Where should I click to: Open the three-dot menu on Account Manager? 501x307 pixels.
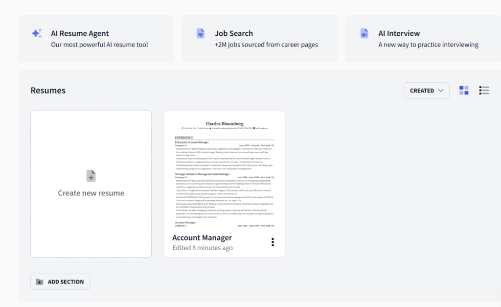click(273, 242)
